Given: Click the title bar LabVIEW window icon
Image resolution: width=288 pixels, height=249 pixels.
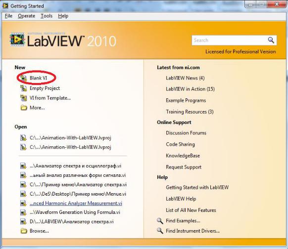Looking at the screenshot, I should (5, 6).
